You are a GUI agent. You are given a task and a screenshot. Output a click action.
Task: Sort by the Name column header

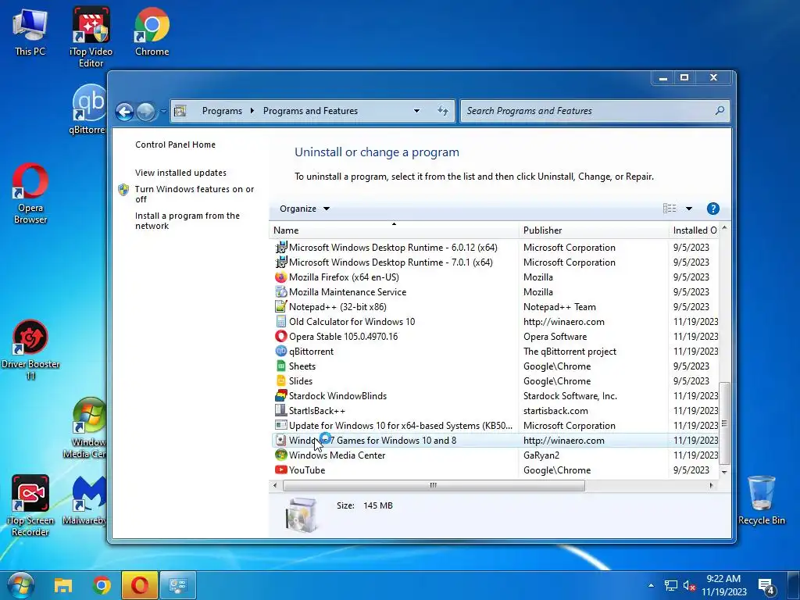(394, 230)
